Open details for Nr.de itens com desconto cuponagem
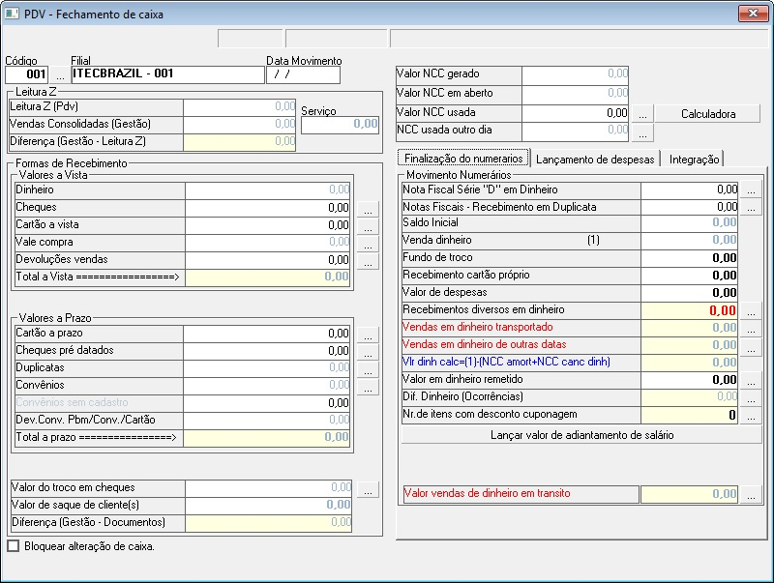Viewport: 774px width, 583px height. pyautogui.click(x=751, y=415)
